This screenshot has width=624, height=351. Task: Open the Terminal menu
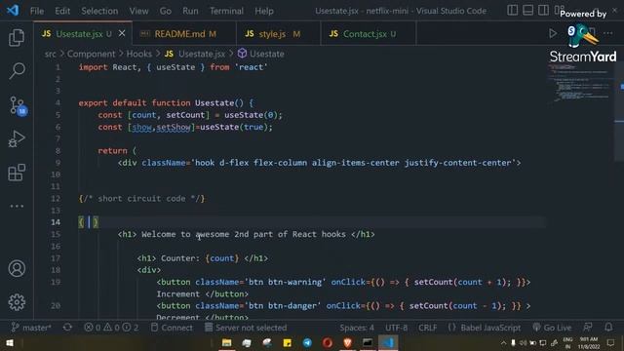pos(226,11)
